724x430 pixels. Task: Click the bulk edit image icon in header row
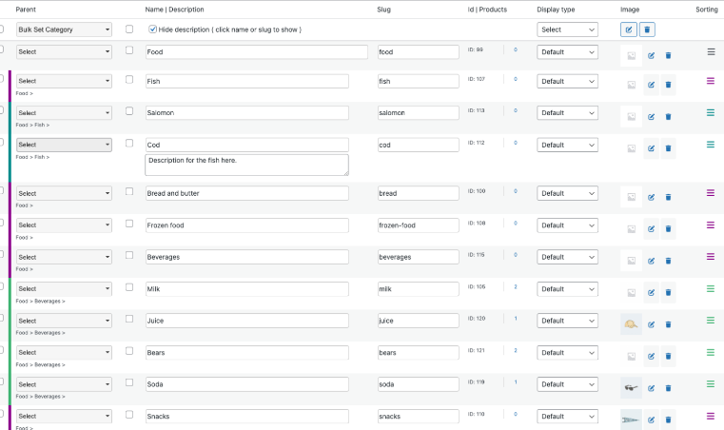click(x=629, y=29)
